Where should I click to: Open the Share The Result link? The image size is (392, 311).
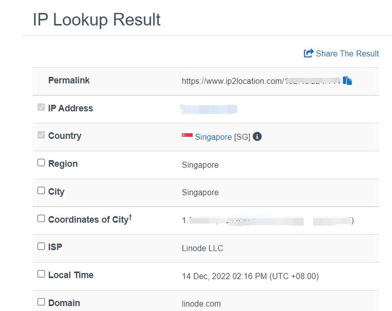[x=347, y=54]
